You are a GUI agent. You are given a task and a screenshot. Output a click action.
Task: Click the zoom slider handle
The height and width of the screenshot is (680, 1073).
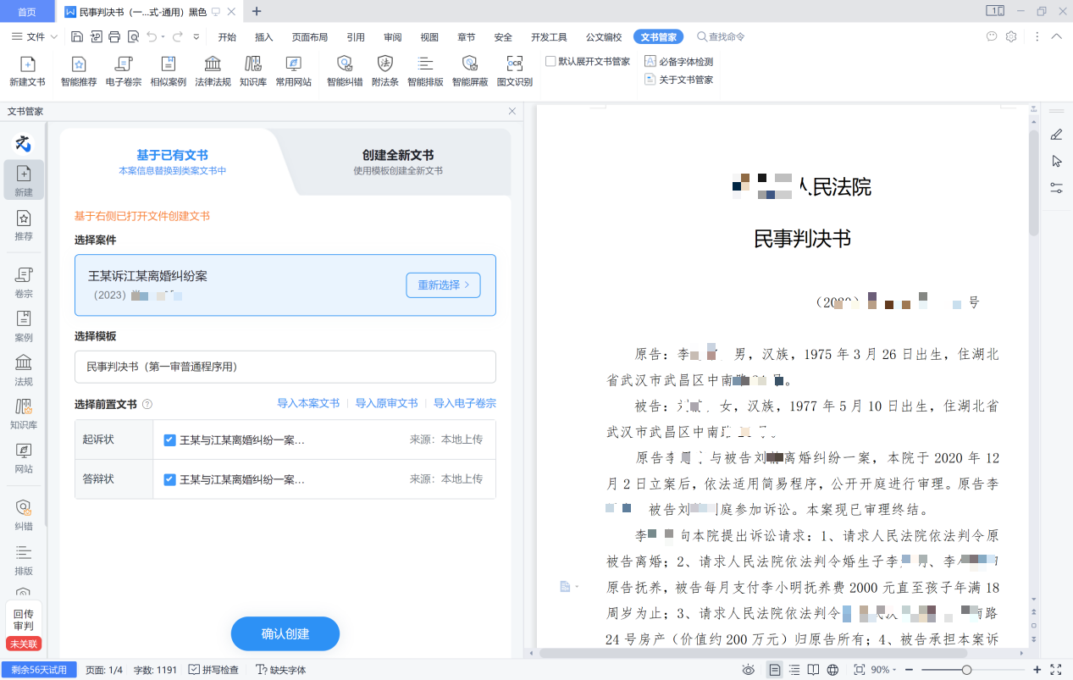click(x=966, y=670)
